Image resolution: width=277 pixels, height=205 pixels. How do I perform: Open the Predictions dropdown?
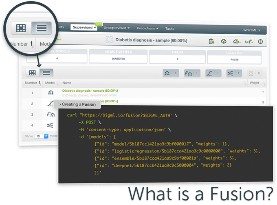click(x=147, y=28)
